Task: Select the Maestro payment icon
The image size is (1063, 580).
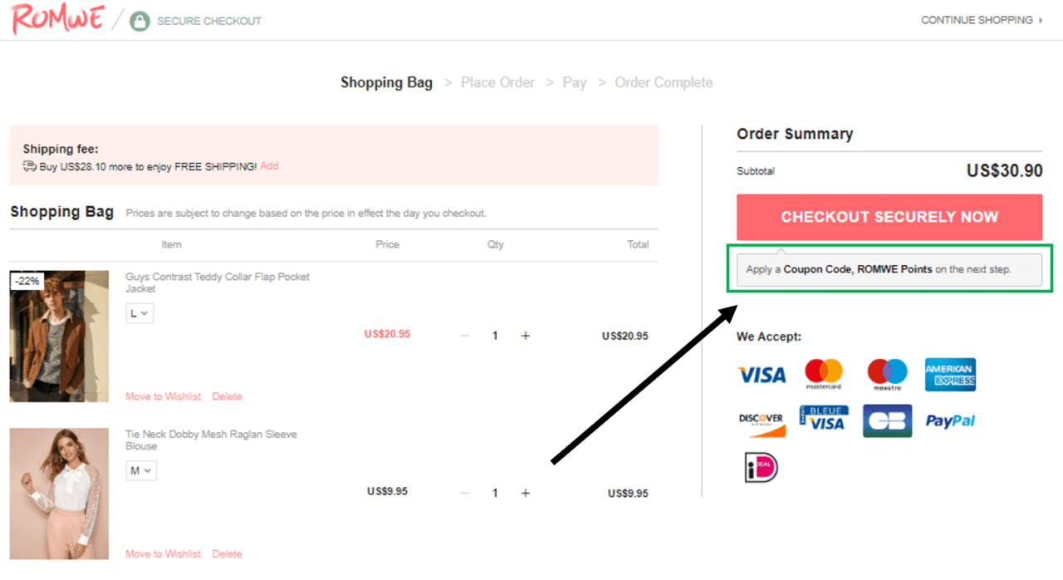Action: pyautogui.click(x=887, y=374)
